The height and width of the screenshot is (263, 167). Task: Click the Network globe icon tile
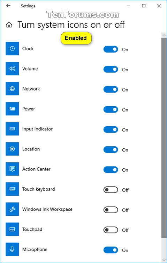pyautogui.click(x=12, y=89)
